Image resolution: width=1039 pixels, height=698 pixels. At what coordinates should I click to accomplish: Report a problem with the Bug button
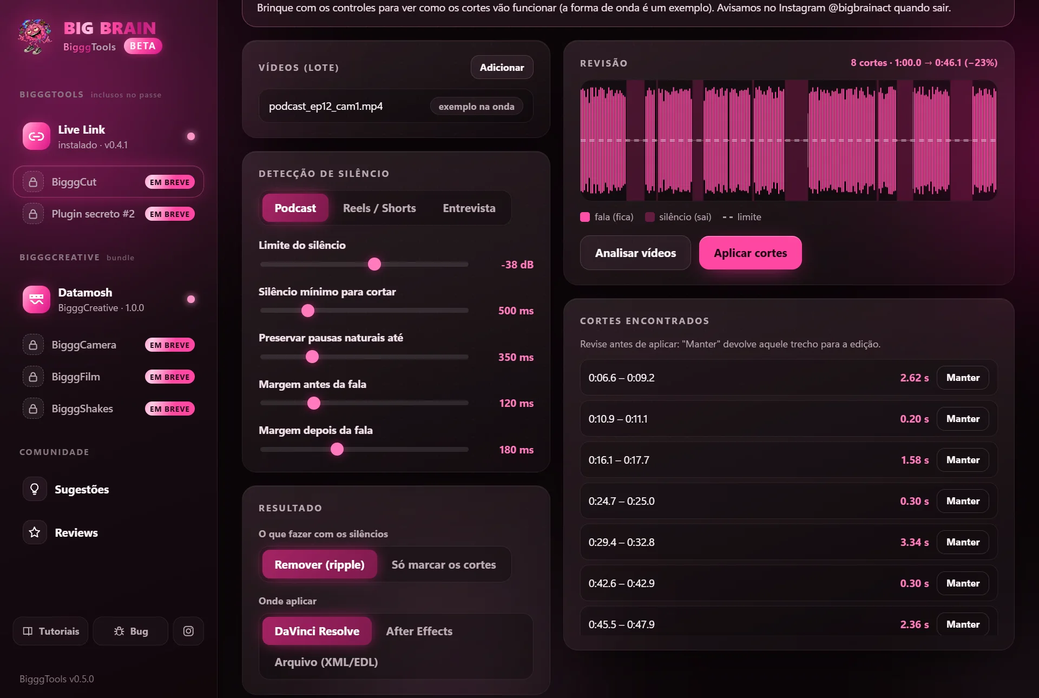pyautogui.click(x=130, y=631)
